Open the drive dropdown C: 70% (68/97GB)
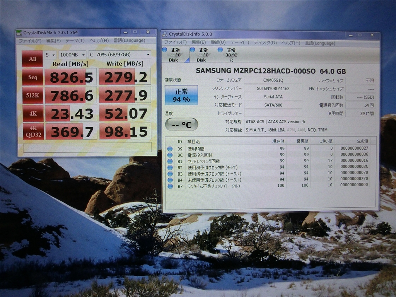This screenshot has width=396, height=297. click(120, 55)
